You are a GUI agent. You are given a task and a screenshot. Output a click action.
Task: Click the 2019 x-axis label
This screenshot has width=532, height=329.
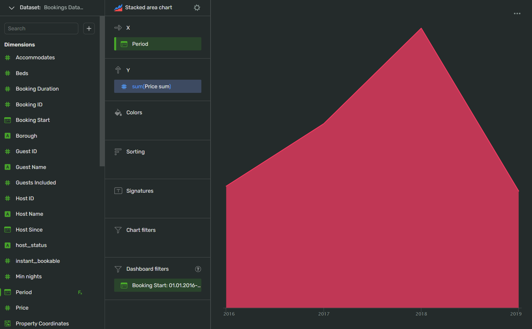[x=516, y=314]
